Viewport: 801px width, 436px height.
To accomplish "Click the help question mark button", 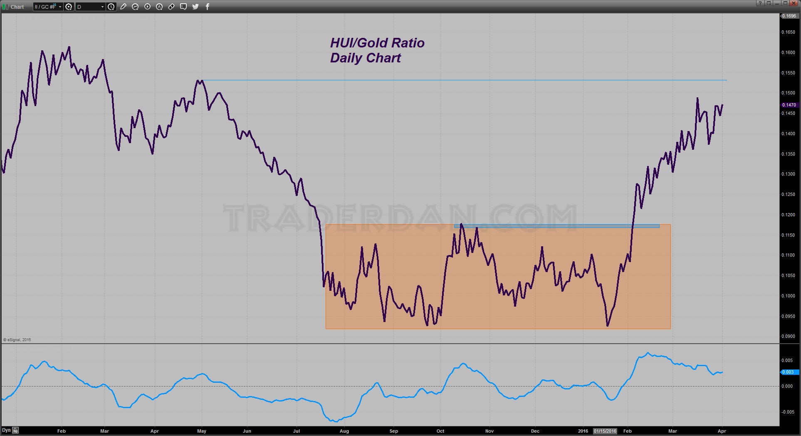I will click(x=760, y=3).
